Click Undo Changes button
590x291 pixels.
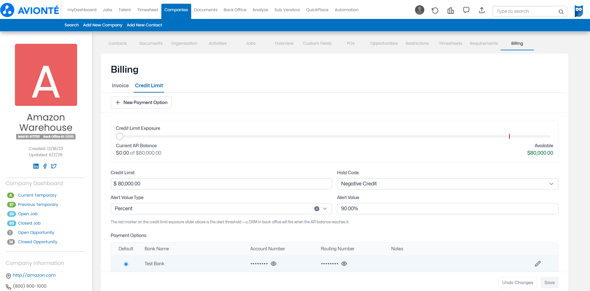[x=518, y=283]
